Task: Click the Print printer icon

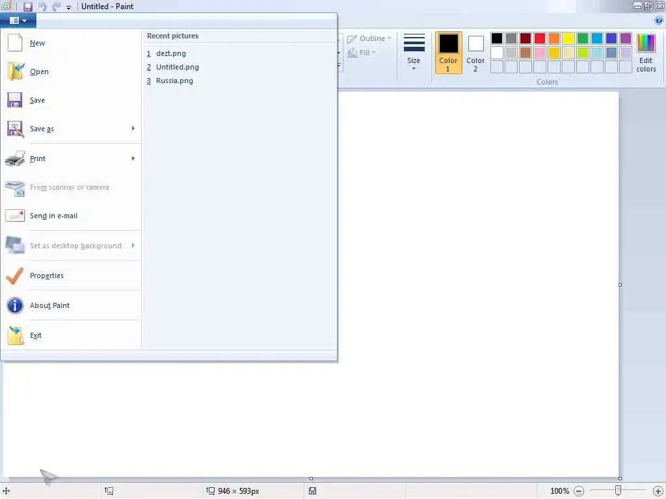Action: click(16, 159)
